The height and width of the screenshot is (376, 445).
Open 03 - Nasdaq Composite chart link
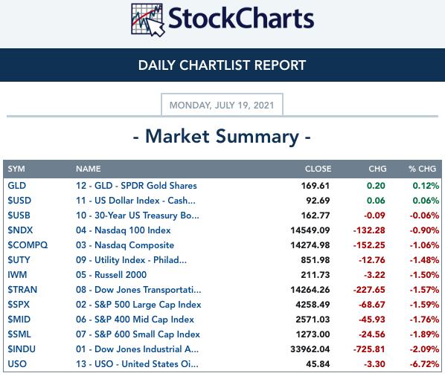pos(125,245)
